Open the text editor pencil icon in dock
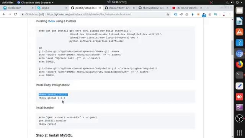Image resolution: width=245 pixels, height=138 pixels. pyautogui.click(x=239, y=86)
